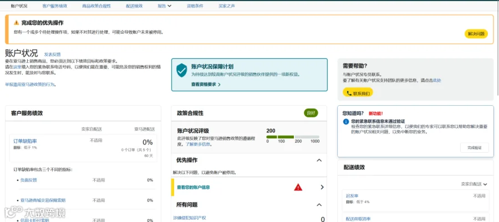499x222 pixels.
Task: Click the 完成验证 button
Action: pyautogui.click(x=474, y=148)
